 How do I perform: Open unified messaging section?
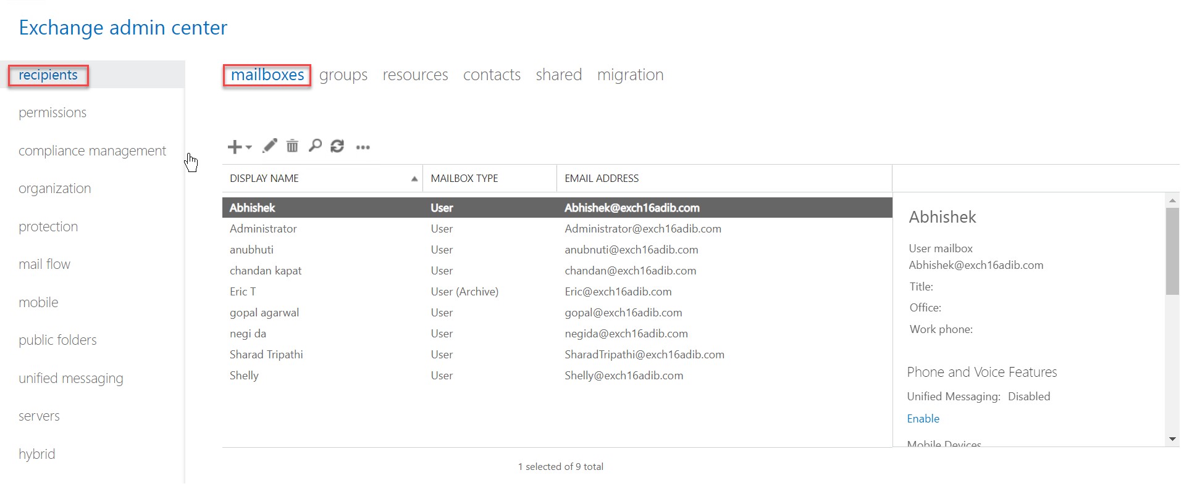click(71, 379)
